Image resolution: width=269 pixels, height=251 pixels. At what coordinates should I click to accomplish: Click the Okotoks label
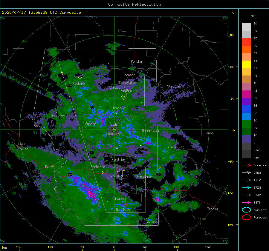(x=120, y=199)
